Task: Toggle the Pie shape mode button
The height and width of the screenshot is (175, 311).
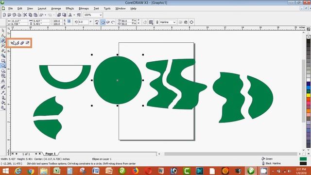Action: [x=108, y=22]
